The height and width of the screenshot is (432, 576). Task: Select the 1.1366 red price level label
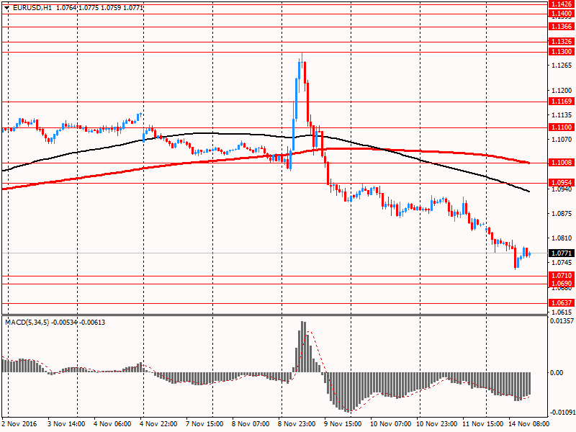click(562, 27)
